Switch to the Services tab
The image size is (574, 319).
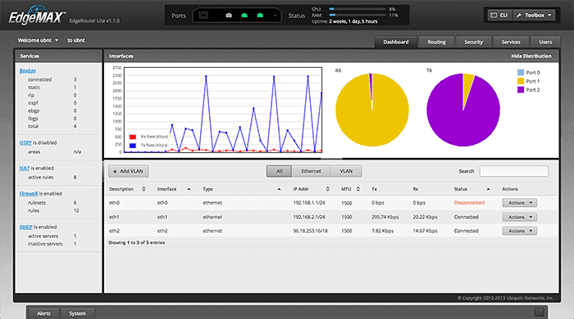click(511, 42)
